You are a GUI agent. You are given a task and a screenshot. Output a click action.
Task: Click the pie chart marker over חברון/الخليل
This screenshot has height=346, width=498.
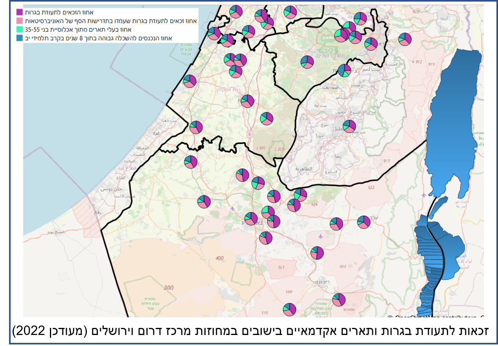pyautogui.click(x=349, y=126)
